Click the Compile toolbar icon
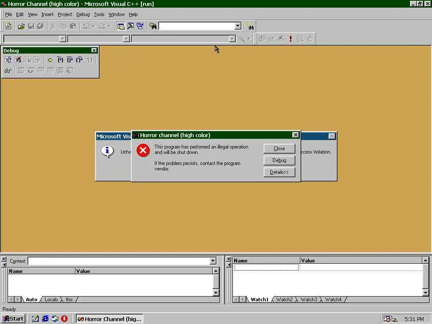Viewport: 432px width, 324px height. [x=262, y=38]
